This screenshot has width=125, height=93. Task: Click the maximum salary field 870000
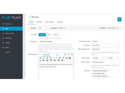[x=111, y=58]
